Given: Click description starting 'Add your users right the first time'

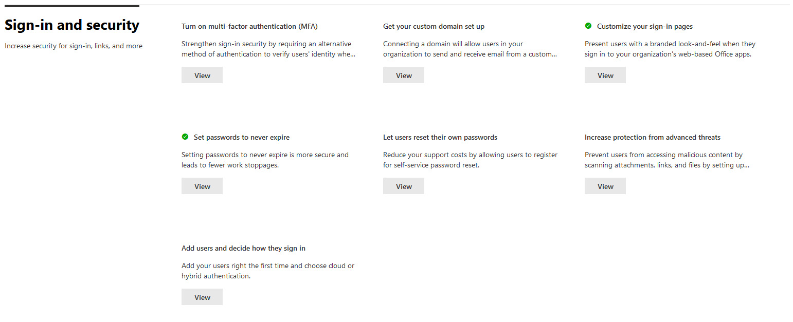Looking at the screenshot, I should [x=268, y=271].
